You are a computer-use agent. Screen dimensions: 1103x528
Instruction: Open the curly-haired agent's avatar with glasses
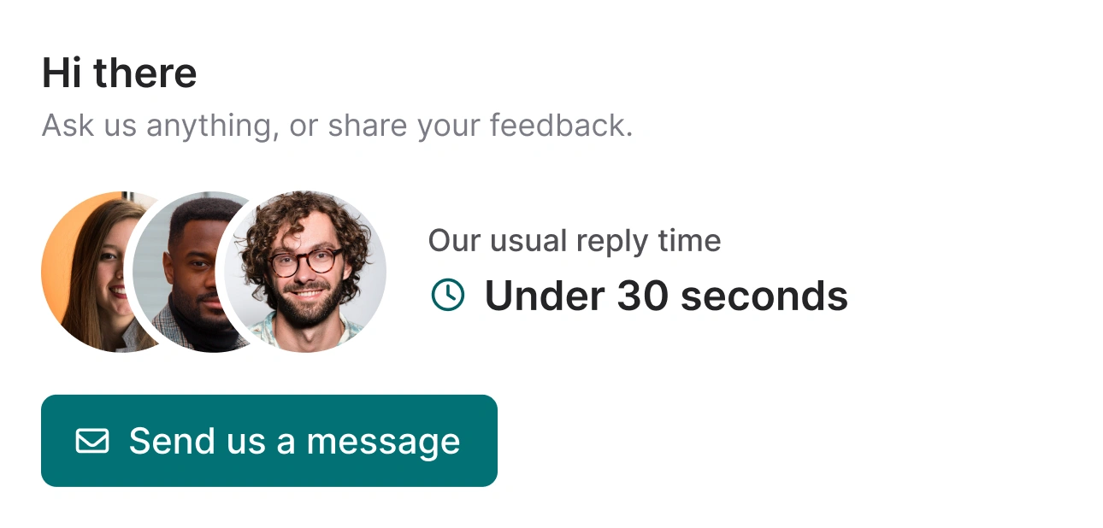pos(304,272)
